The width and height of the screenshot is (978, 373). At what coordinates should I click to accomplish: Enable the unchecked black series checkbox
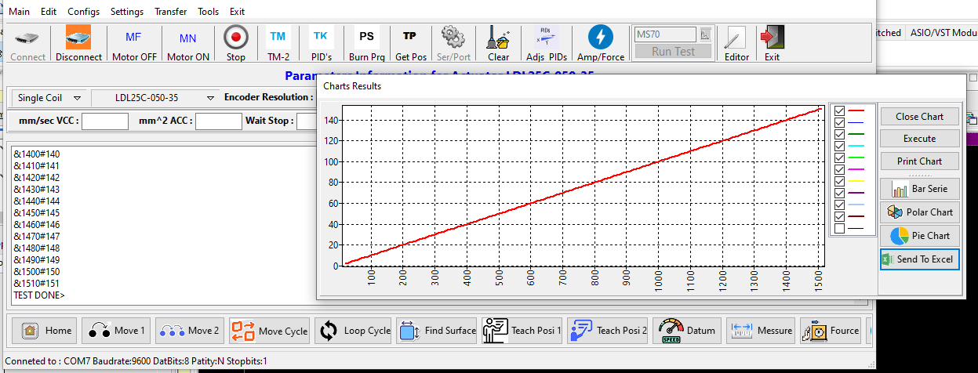tap(840, 228)
